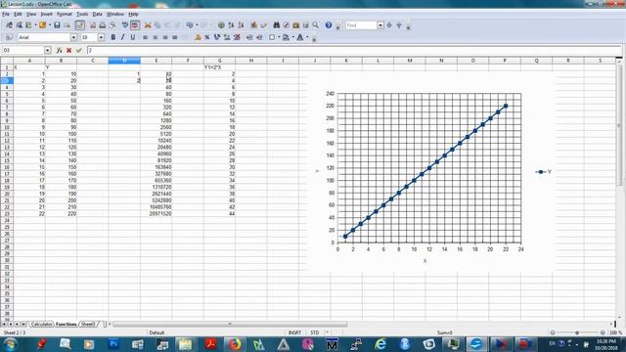Click the Function Wizard fx icon
Screen dimensions: 626x352
pyautogui.click(x=59, y=50)
